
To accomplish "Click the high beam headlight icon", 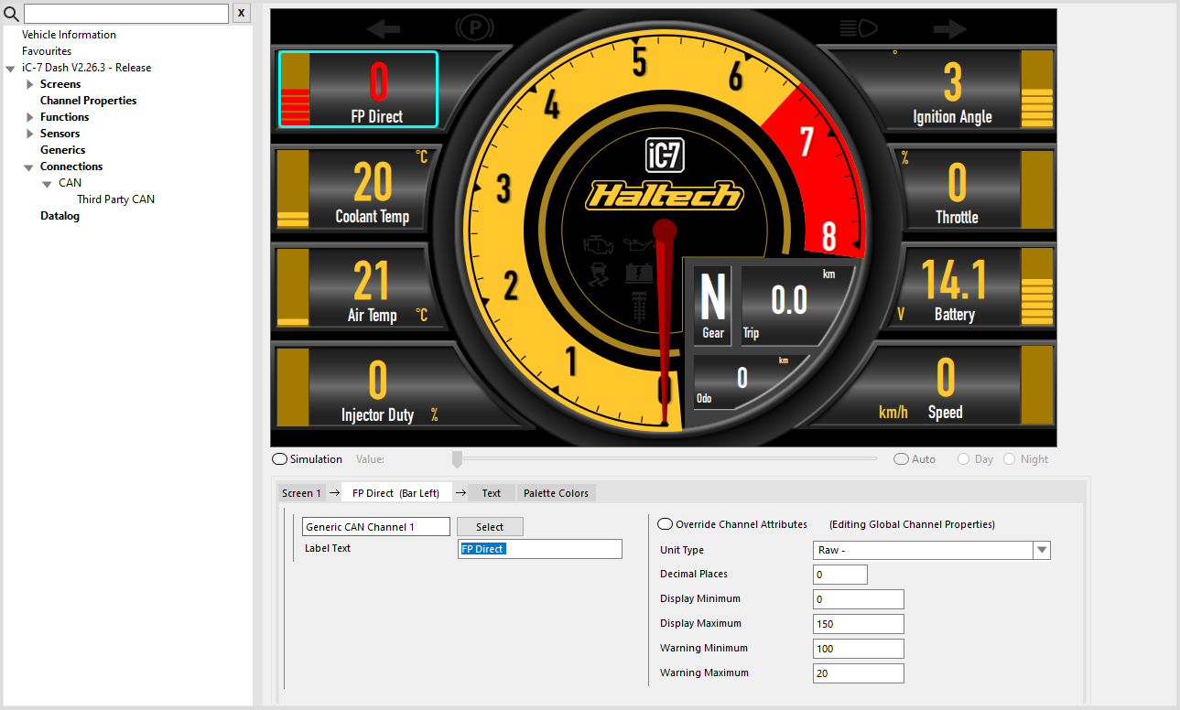I will click(x=858, y=28).
